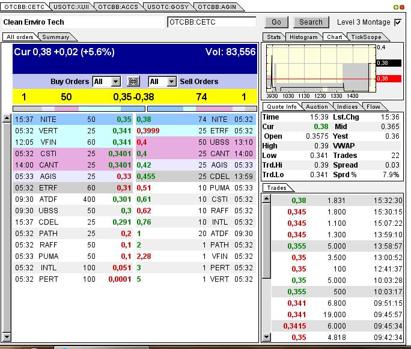This screenshot has height=349, width=411.
Task: Click the link icon between the order filters
Action: [133, 82]
